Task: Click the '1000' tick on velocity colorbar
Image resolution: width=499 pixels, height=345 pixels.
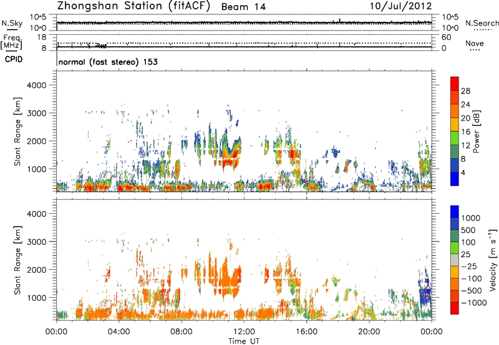Action: point(470,218)
